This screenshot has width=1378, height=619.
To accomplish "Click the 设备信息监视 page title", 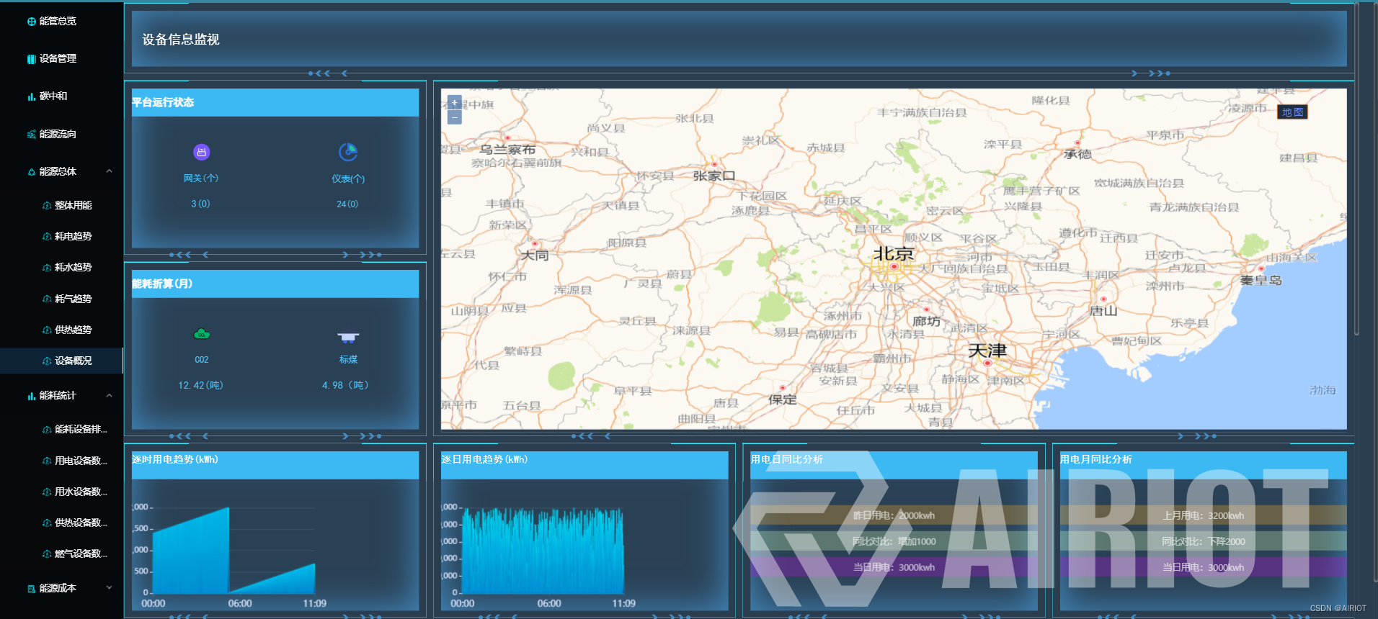I will click(181, 40).
